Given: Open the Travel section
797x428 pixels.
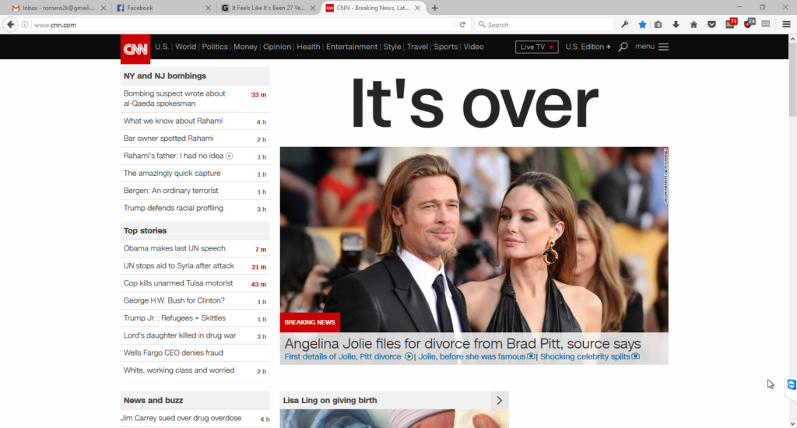Looking at the screenshot, I should tap(417, 47).
